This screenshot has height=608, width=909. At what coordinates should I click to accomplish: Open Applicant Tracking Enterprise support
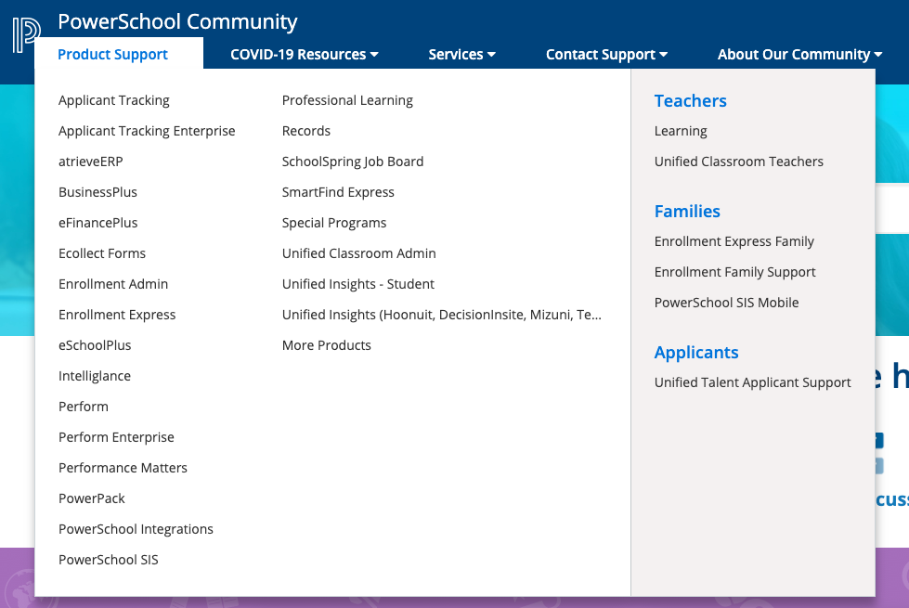coord(147,131)
